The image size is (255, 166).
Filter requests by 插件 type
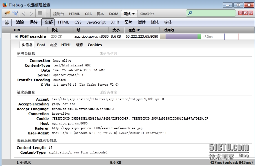tap(141, 22)
